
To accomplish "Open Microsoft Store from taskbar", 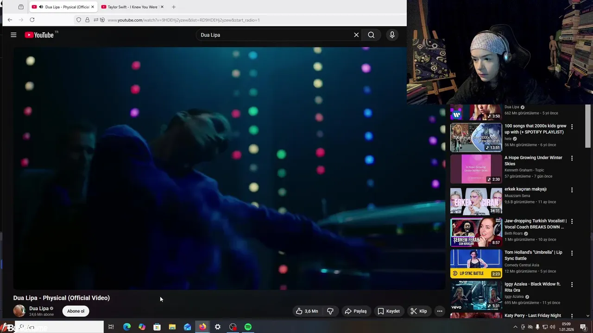I will click(x=157, y=327).
